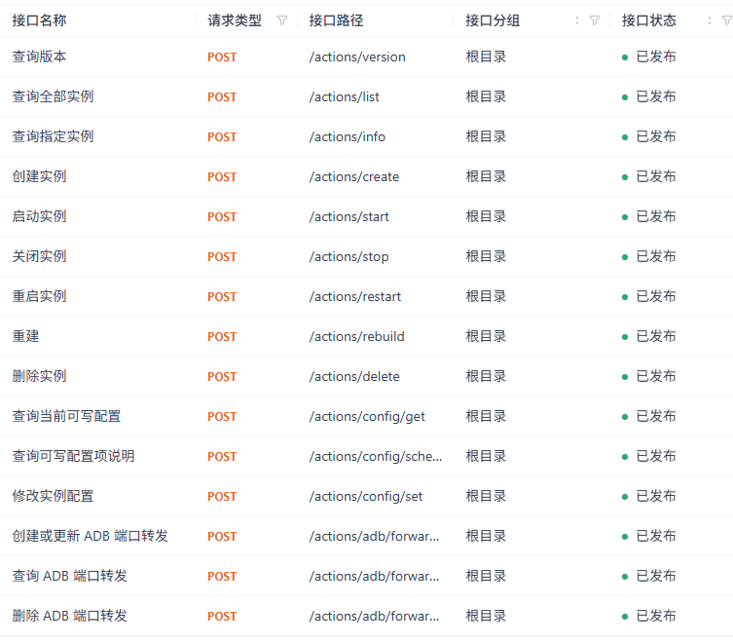The image size is (733, 643).
Task: Open 查询 ADB 端口转发 interface
Action: tap(70, 576)
